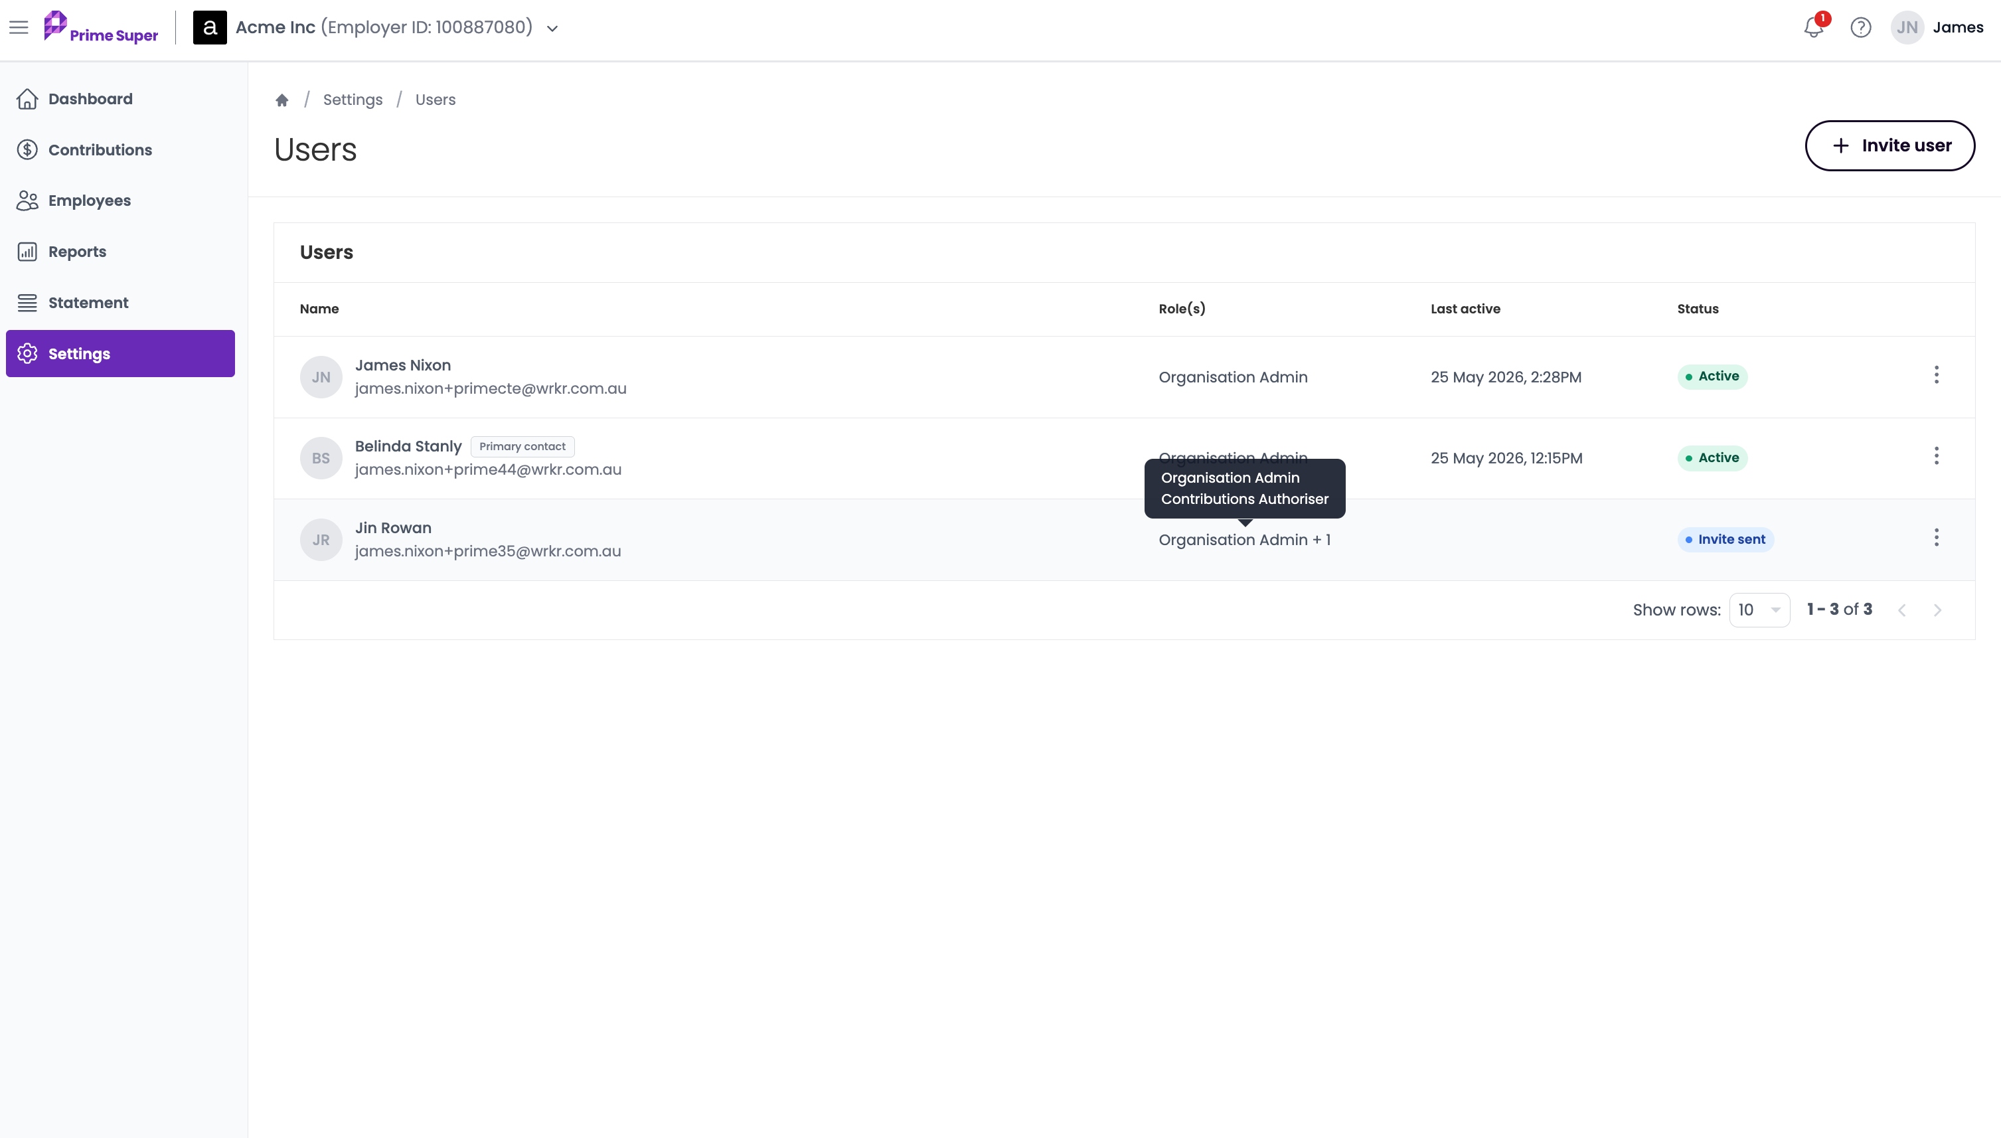Image resolution: width=2001 pixels, height=1138 pixels.
Task: Click the Settings breadcrumb link
Action: tap(353, 100)
